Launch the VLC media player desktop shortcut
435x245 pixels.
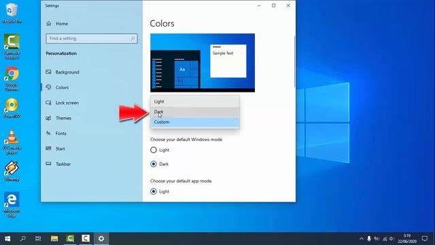click(12, 142)
